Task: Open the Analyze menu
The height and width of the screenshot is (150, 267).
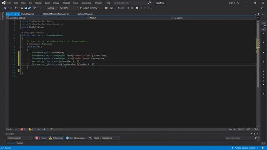Action: coord(66,3)
